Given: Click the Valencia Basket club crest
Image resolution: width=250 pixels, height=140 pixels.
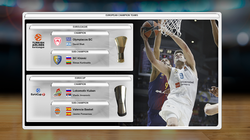Looking at the screenshot, I should pyautogui.click(x=58, y=111).
